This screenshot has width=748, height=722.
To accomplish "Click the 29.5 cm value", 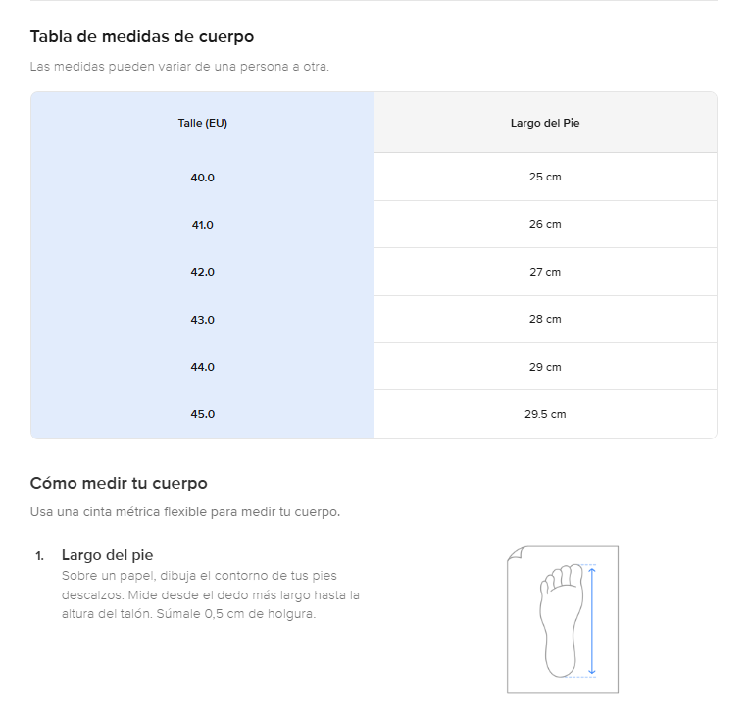I will click(545, 414).
